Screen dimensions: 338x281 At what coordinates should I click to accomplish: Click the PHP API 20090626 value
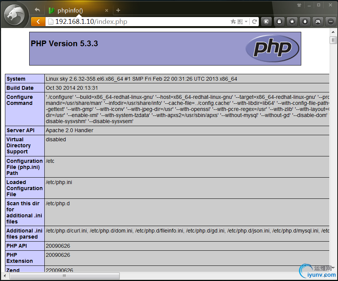click(58, 246)
